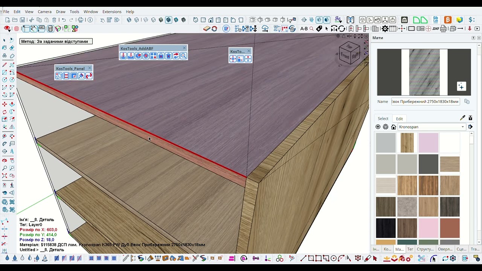Close the KosTools_AddABF toolbar
Screen dimensions: 482x271
(x=184, y=48)
